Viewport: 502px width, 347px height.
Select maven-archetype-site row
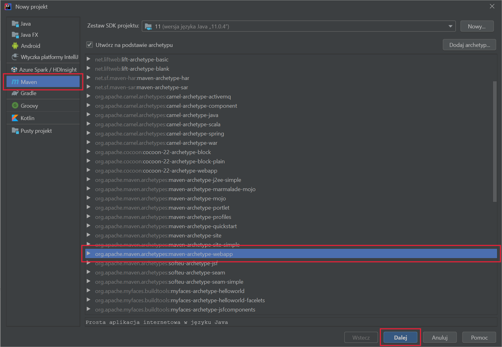click(x=291, y=236)
